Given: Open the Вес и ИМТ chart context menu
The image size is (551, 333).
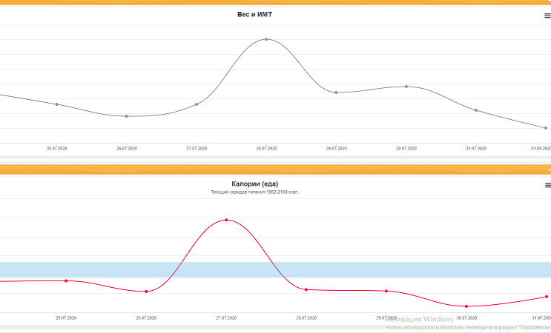Looking at the screenshot, I should 547,16.
